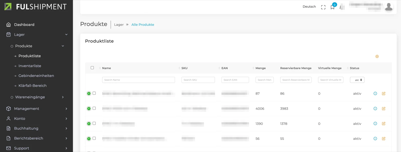The width and height of the screenshot is (401, 152).
Task: Check the row with Menge 56
Action: pos(94,138)
